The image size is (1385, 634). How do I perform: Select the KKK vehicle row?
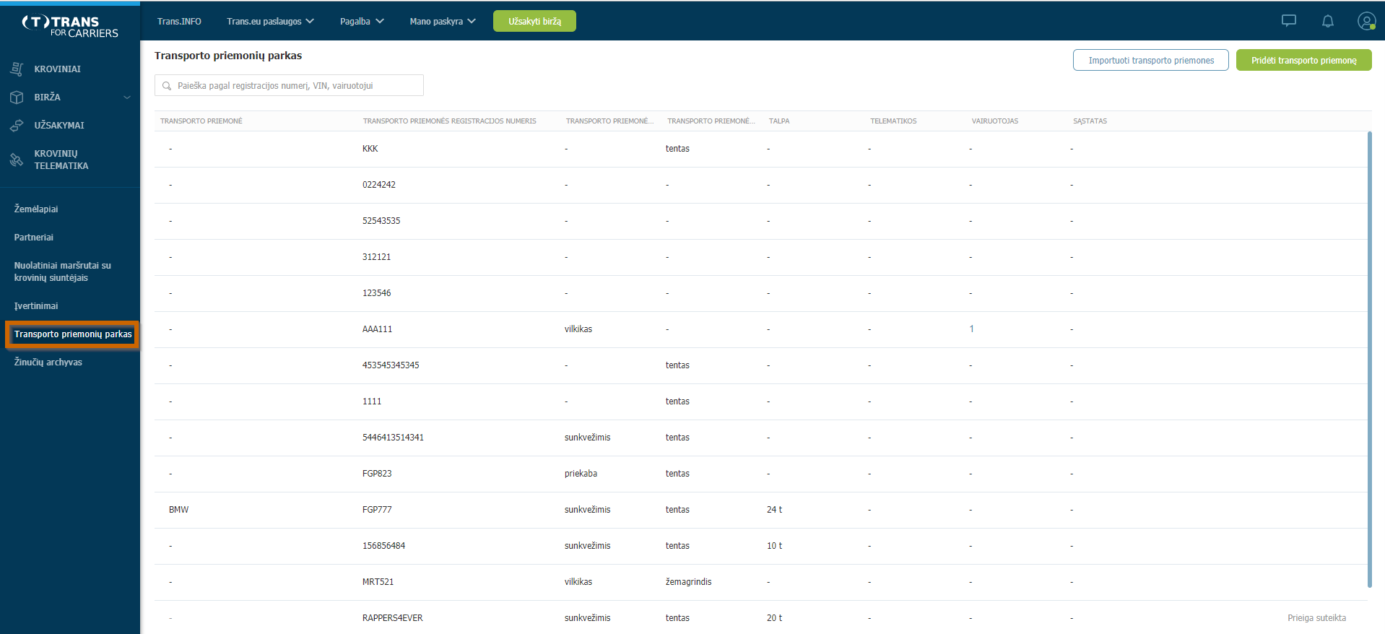click(x=760, y=149)
